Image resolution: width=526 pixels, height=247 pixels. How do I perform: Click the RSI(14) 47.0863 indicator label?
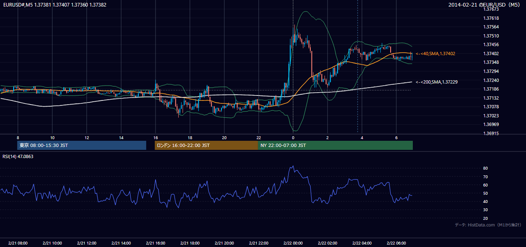coord(18,156)
